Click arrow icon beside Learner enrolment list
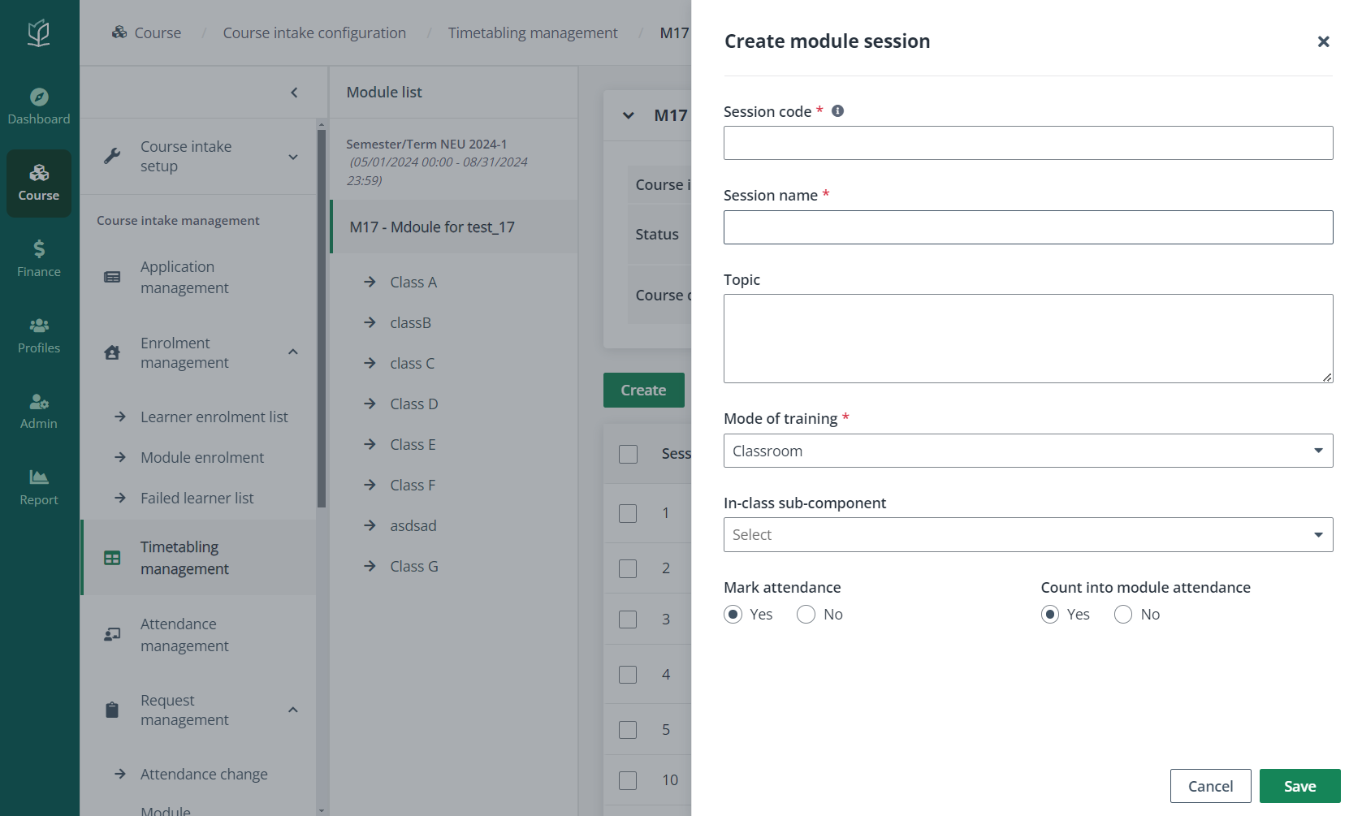Screen dimensions: 1362x816 click(x=120, y=417)
